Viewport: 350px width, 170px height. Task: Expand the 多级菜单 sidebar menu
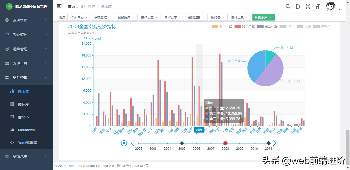click(26, 156)
